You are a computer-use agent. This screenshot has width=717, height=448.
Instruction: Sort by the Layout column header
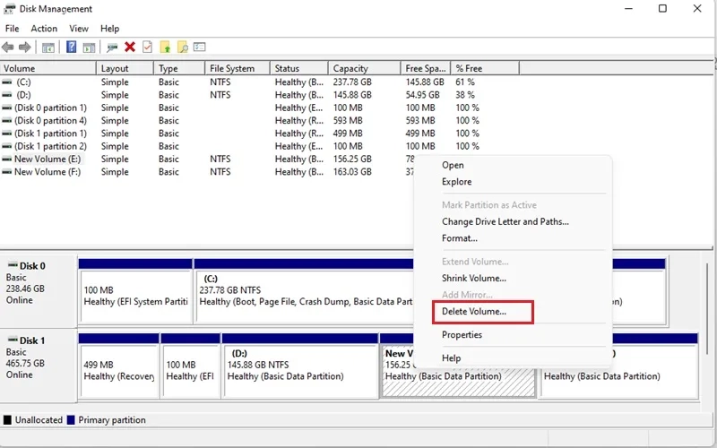125,68
